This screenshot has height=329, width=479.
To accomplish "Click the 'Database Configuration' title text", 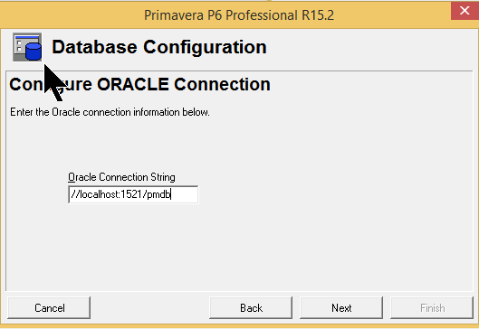I will pos(159,47).
